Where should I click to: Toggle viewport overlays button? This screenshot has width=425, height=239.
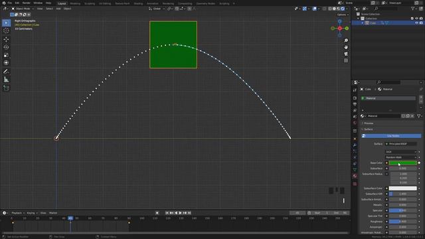point(314,9)
